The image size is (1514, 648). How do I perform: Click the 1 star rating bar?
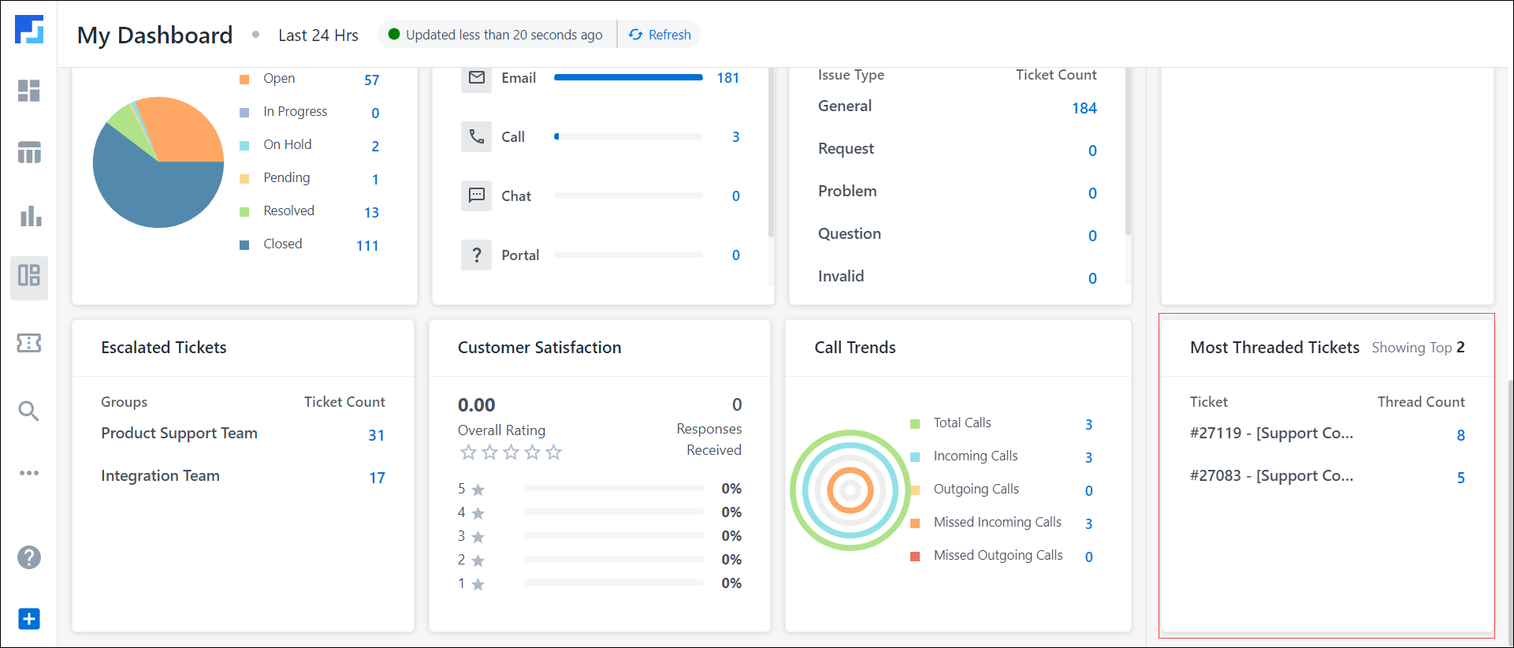(614, 583)
